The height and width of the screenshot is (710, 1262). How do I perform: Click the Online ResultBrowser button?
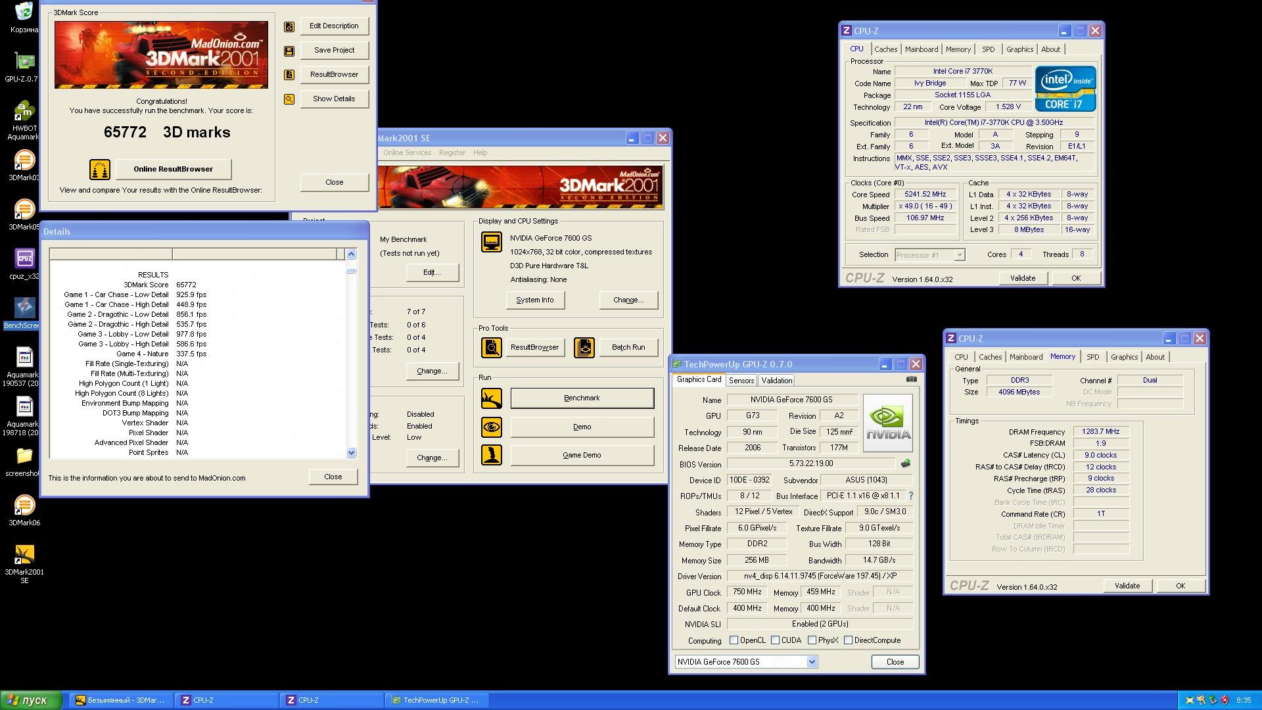pos(174,169)
